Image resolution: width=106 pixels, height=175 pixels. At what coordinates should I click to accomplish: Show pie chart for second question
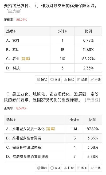[42, 168]
